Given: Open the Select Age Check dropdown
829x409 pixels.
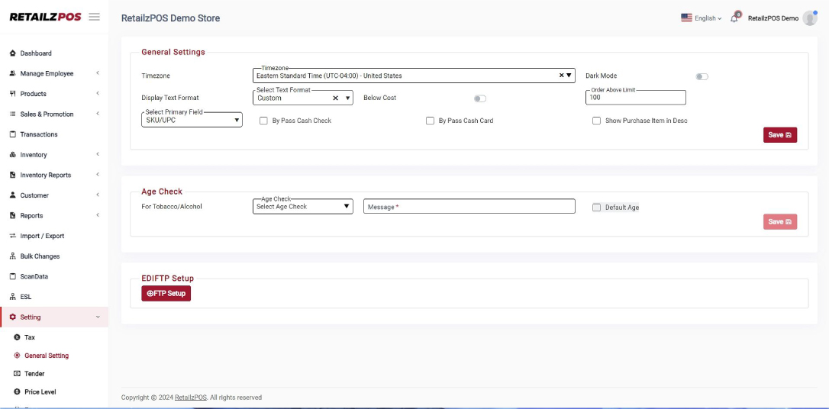Looking at the screenshot, I should [302, 206].
